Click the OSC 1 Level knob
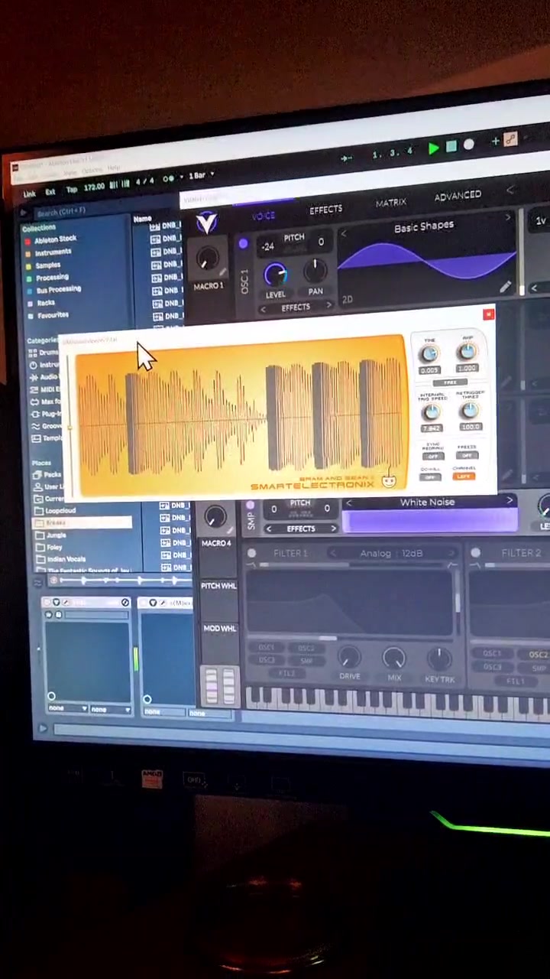The image size is (550, 979). pos(275,274)
